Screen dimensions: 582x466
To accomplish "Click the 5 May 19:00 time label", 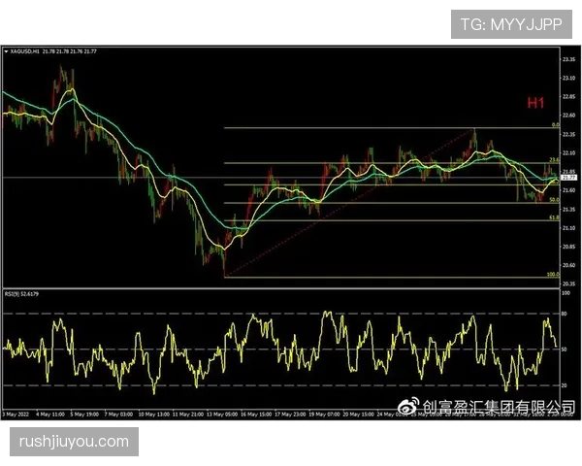I will coord(84,415).
